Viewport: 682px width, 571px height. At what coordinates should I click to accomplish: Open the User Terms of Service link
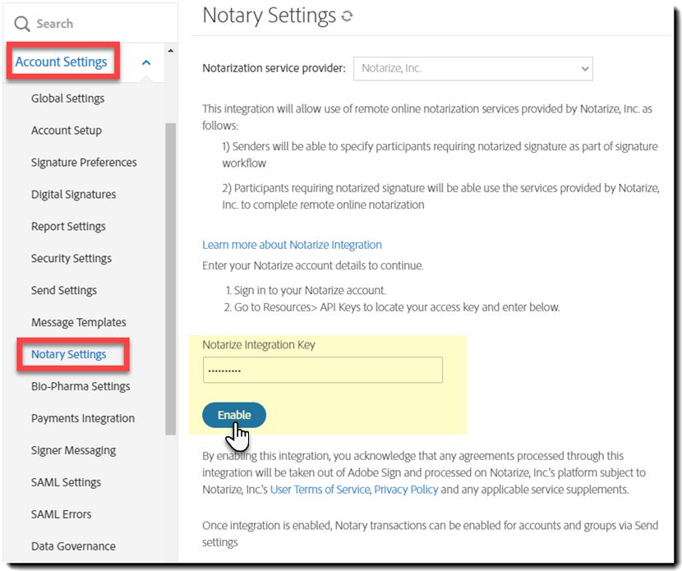tap(320, 490)
